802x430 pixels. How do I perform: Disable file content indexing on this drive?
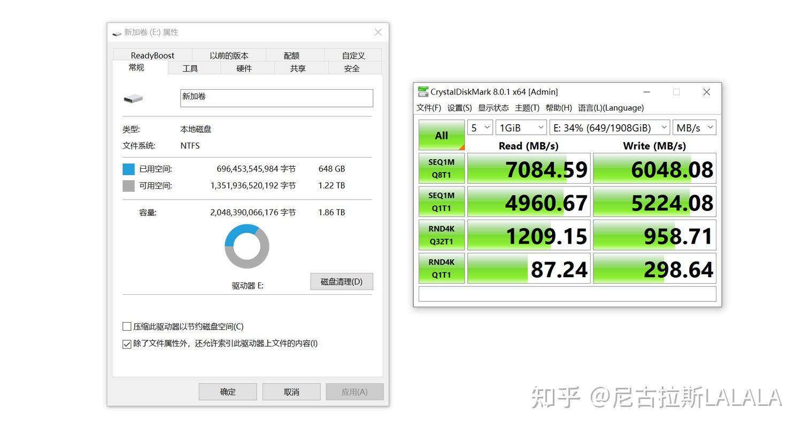pyautogui.click(x=127, y=343)
